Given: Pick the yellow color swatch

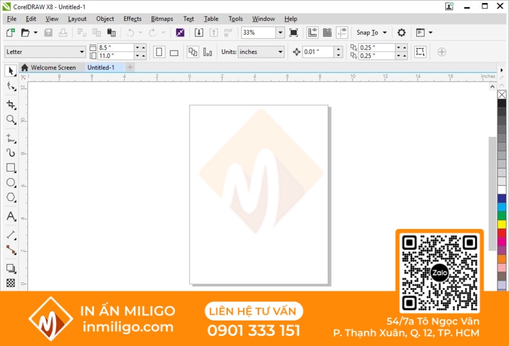Looking at the screenshot, I should point(502,224).
